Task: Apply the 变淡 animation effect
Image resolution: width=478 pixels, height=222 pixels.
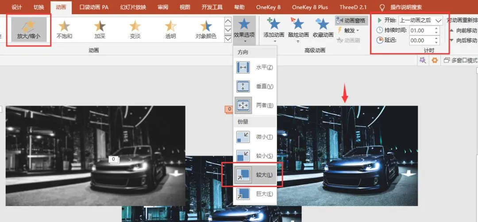Action: click(x=135, y=30)
